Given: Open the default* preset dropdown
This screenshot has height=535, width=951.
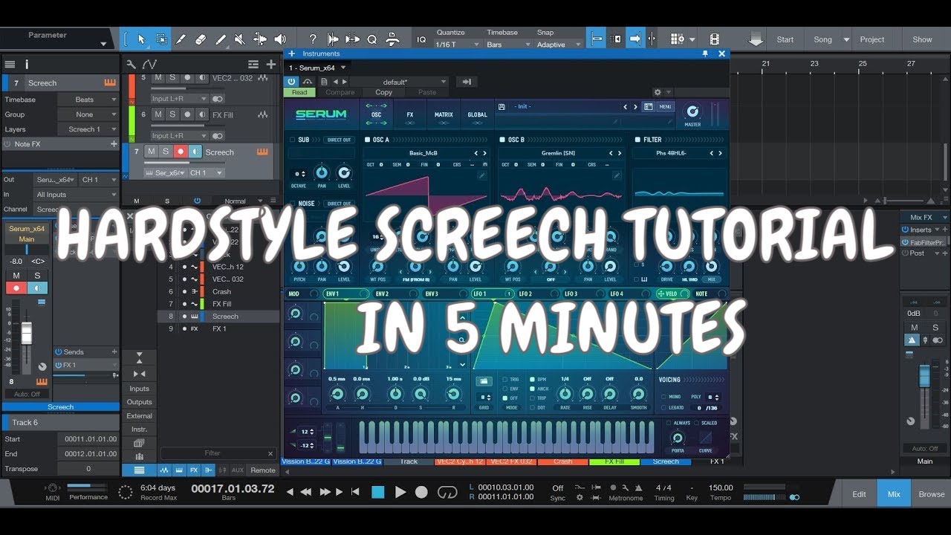Looking at the screenshot, I should tap(399, 82).
